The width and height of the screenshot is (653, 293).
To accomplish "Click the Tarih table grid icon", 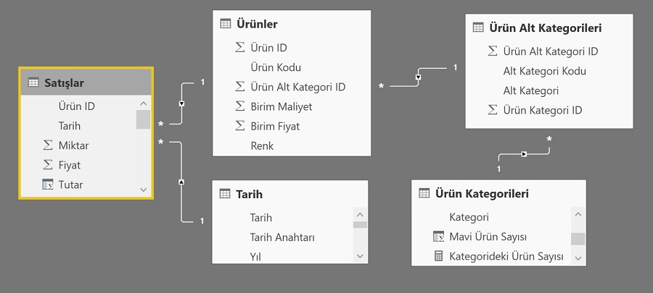I will tap(225, 193).
